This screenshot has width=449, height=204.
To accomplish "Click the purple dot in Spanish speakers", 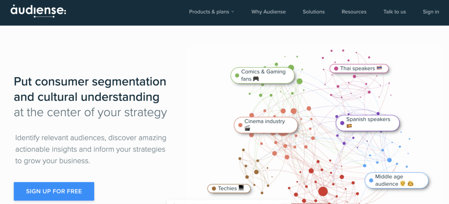I will tap(342, 123).
